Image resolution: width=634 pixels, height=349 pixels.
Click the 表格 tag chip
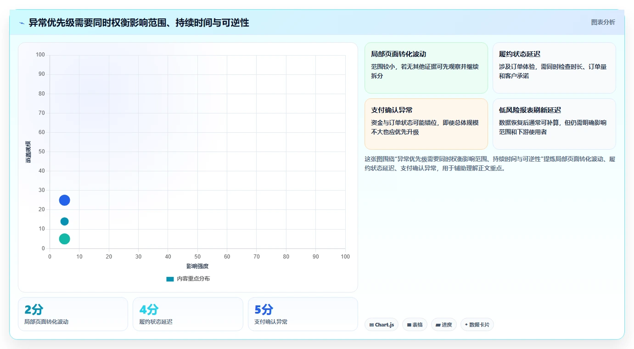click(415, 325)
